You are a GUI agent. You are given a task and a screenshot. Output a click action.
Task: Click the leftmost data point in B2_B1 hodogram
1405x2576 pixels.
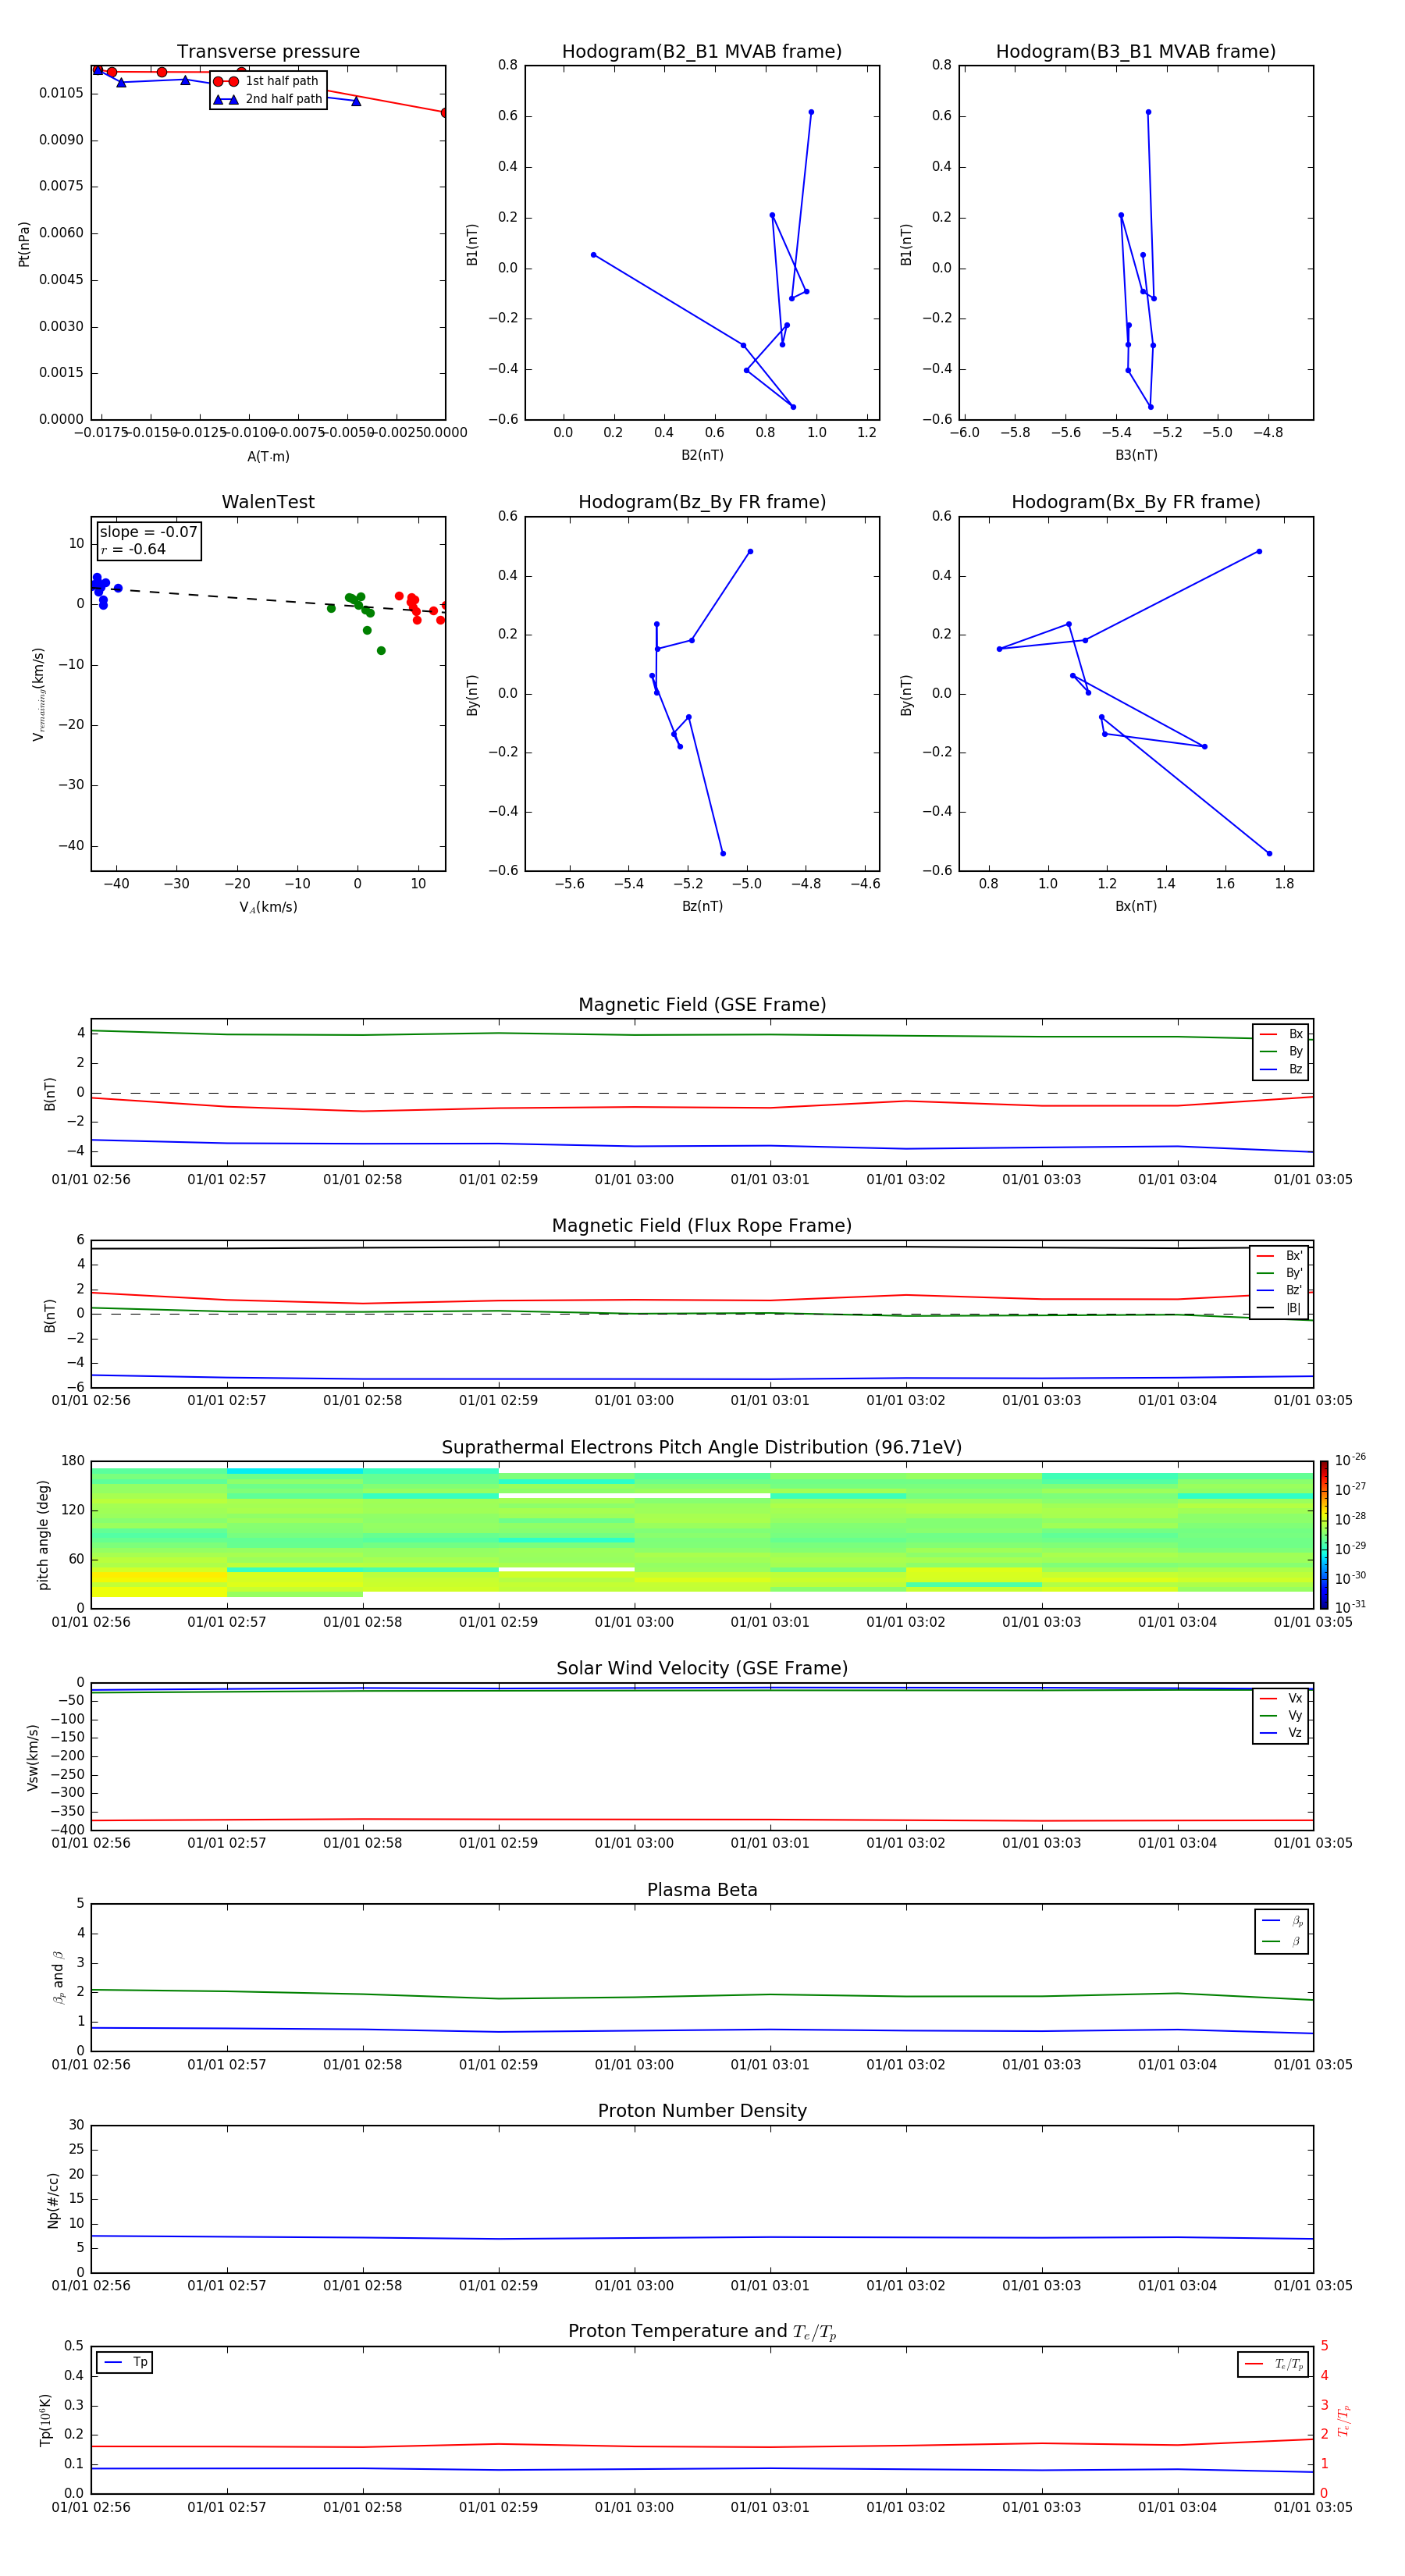click(593, 255)
